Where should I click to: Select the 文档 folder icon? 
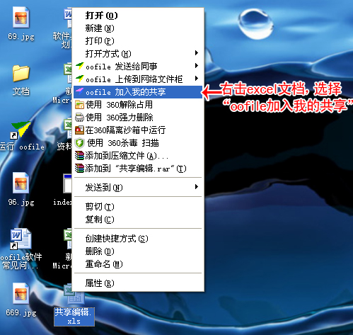(21, 74)
